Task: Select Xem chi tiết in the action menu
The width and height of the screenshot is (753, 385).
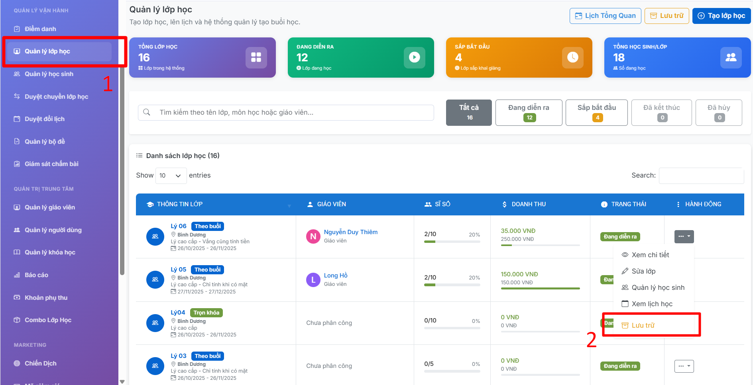Action: tap(650, 255)
